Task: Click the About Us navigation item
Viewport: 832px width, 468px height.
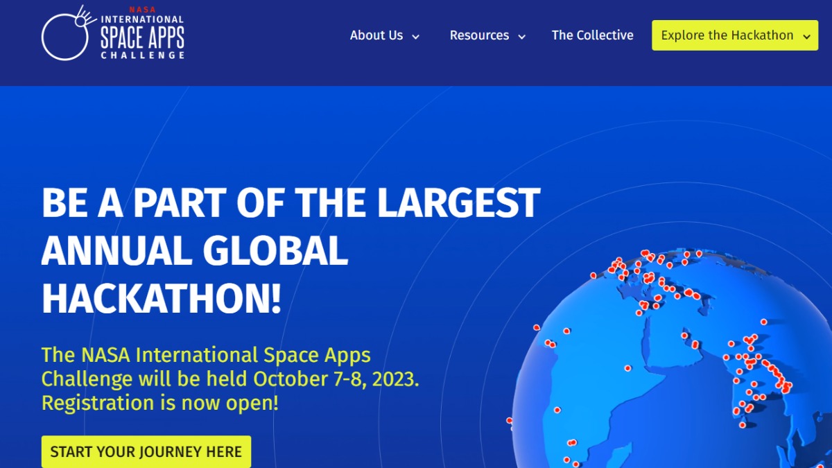Action: click(x=376, y=35)
